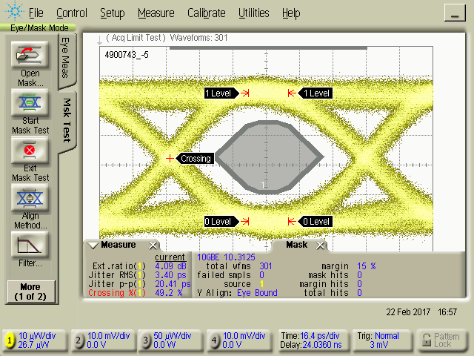Show more tools with More (1 of 2)
474x356 pixels.
pyautogui.click(x=30, y=291)
